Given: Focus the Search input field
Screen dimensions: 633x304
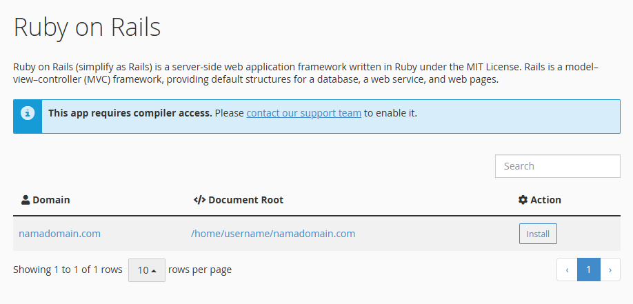Looking at the screenshot, I should click(558, 166).
